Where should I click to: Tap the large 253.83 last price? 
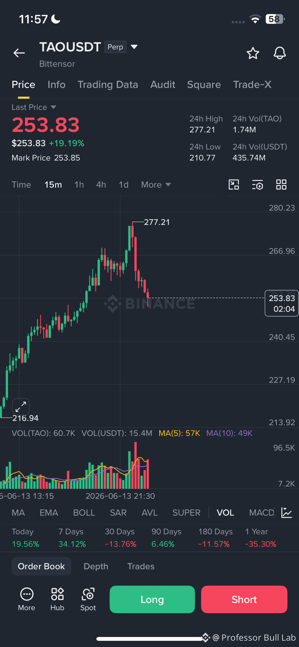click(x=45, y=125)
